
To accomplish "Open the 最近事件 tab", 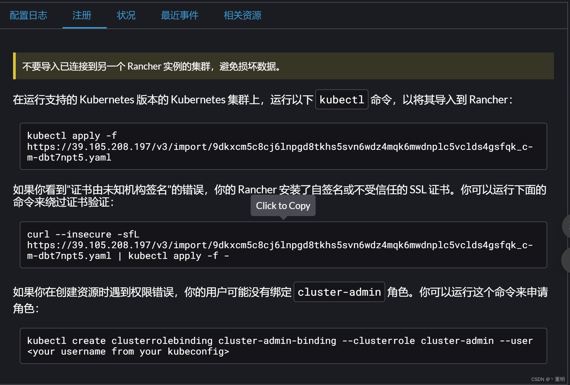I will (180, 15).
